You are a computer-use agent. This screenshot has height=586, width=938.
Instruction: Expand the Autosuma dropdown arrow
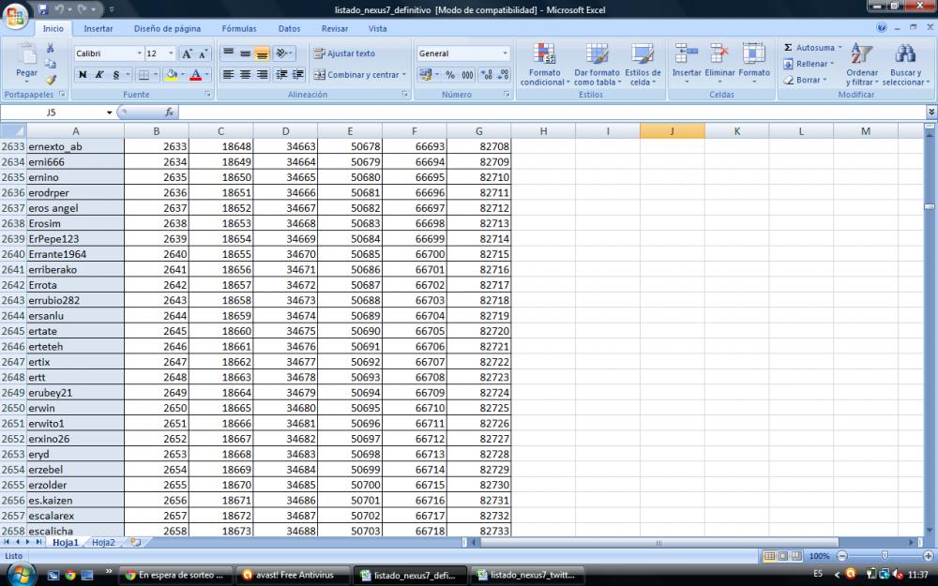pyautogui.click(x=840, y=48)
